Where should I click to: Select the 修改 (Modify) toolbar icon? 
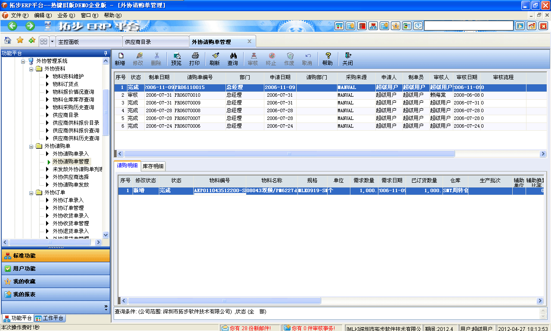coord(139,59)
